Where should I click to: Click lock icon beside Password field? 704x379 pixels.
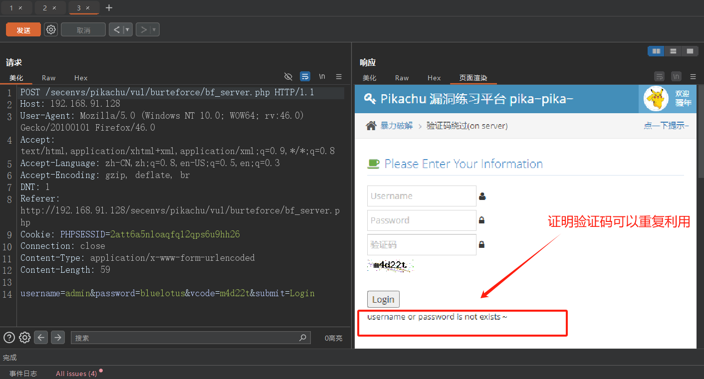click(481, 220)
